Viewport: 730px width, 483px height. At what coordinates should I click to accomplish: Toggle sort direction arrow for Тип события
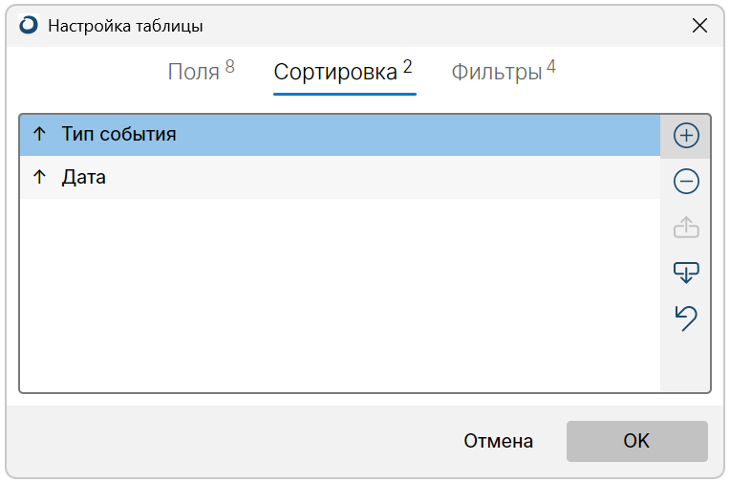[x=39, y=135]
